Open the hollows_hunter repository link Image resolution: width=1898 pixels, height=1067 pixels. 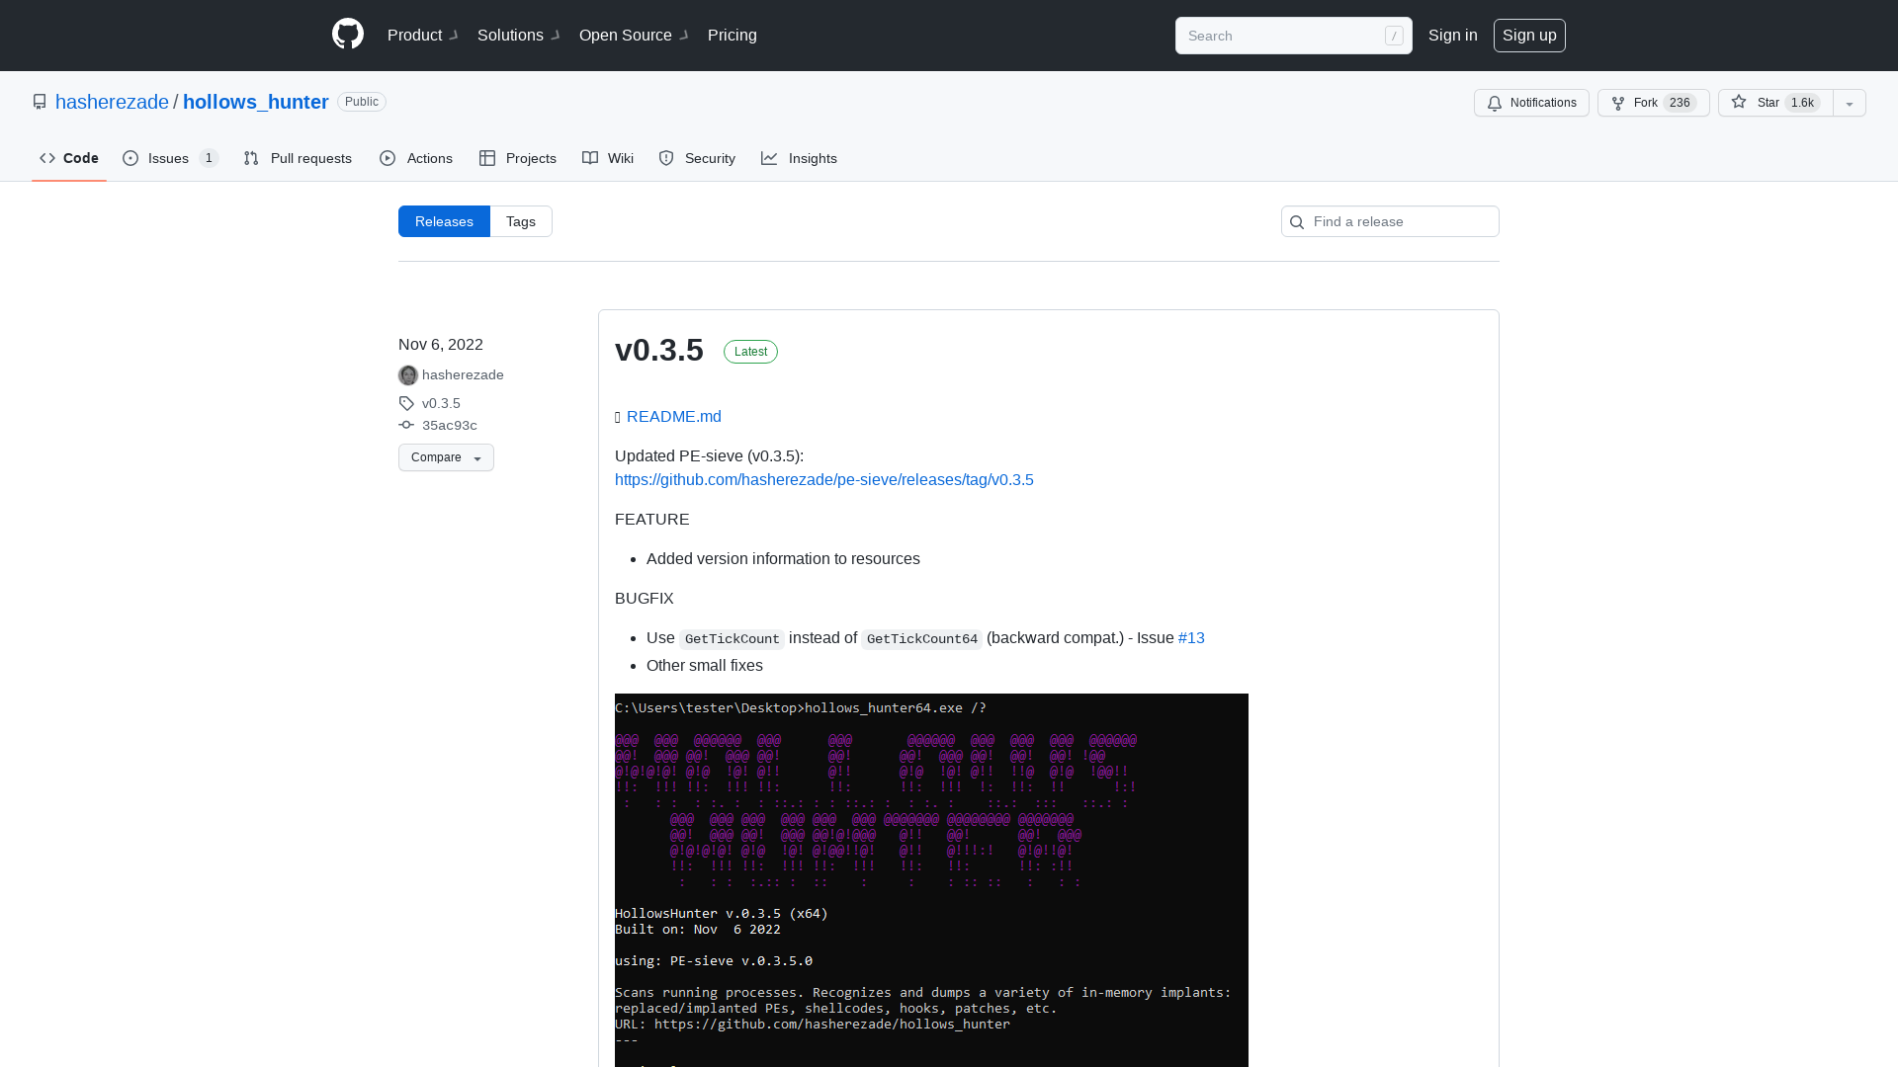tap(255, 102)
